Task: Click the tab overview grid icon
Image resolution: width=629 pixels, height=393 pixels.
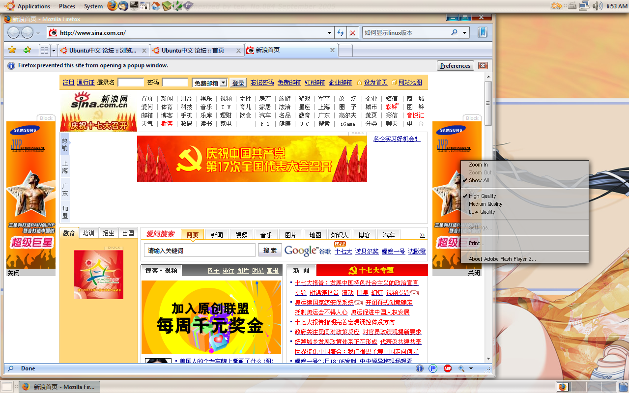Action: click(x=44, y=50)
